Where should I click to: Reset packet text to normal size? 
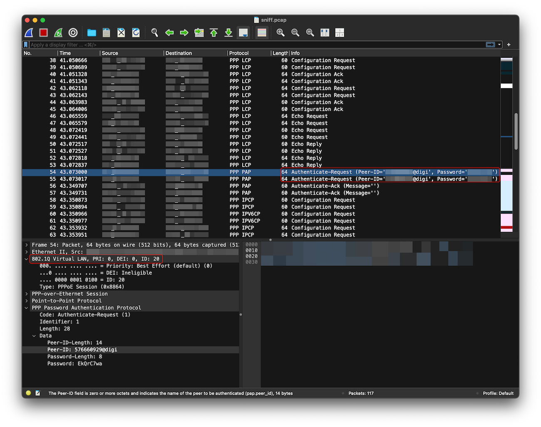(310, 33)
